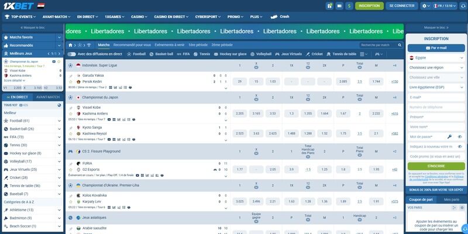Open 'Livre égyptienne (EGP)' currency dropdown
468x234 pixels.
436,87
